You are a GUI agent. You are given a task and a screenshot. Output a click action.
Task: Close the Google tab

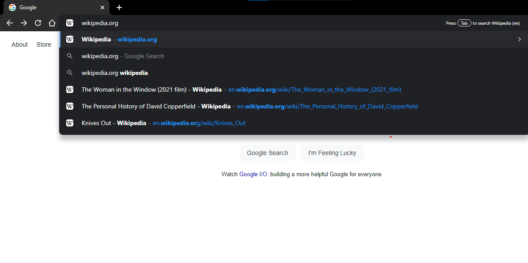pos(102,7)
